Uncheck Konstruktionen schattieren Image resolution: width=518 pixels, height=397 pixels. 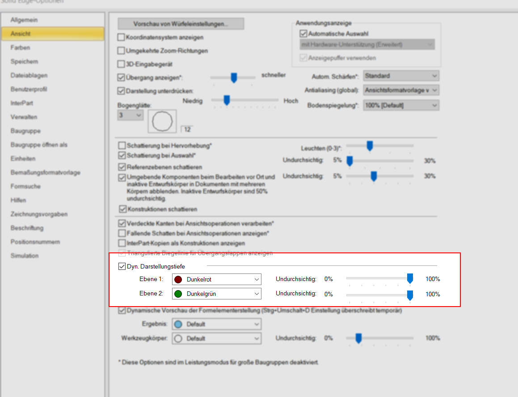pyautogui.click(x=122, y=209)
